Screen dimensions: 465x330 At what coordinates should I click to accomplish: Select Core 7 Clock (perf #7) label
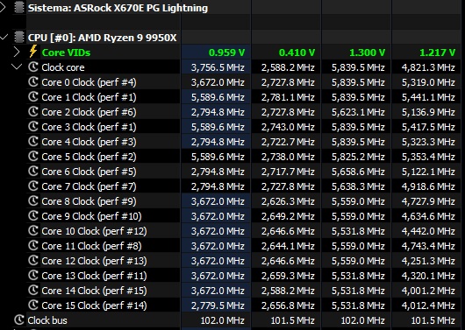click(89, 186)
